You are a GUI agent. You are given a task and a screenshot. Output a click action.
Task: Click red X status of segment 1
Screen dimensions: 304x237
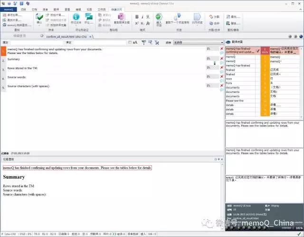(x=222, y=48)
